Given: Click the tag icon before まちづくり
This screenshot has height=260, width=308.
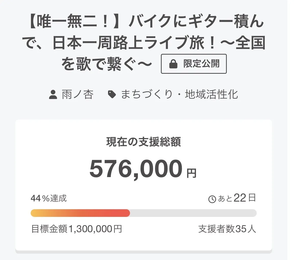Looking at the screenshot, I should click(x=112, y=94).
